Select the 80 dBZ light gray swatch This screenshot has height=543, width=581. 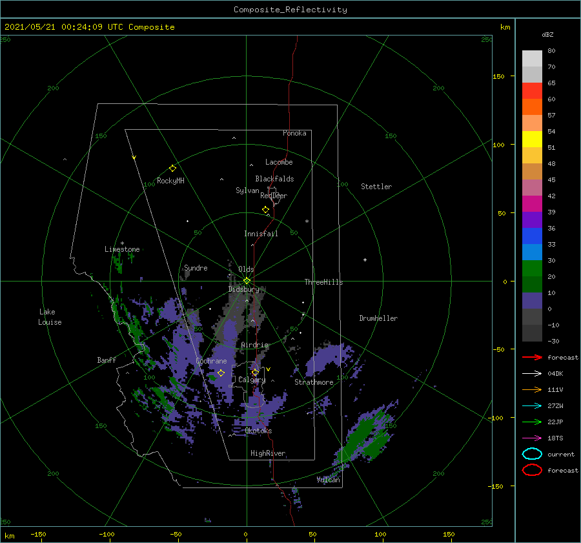(532, 58)
